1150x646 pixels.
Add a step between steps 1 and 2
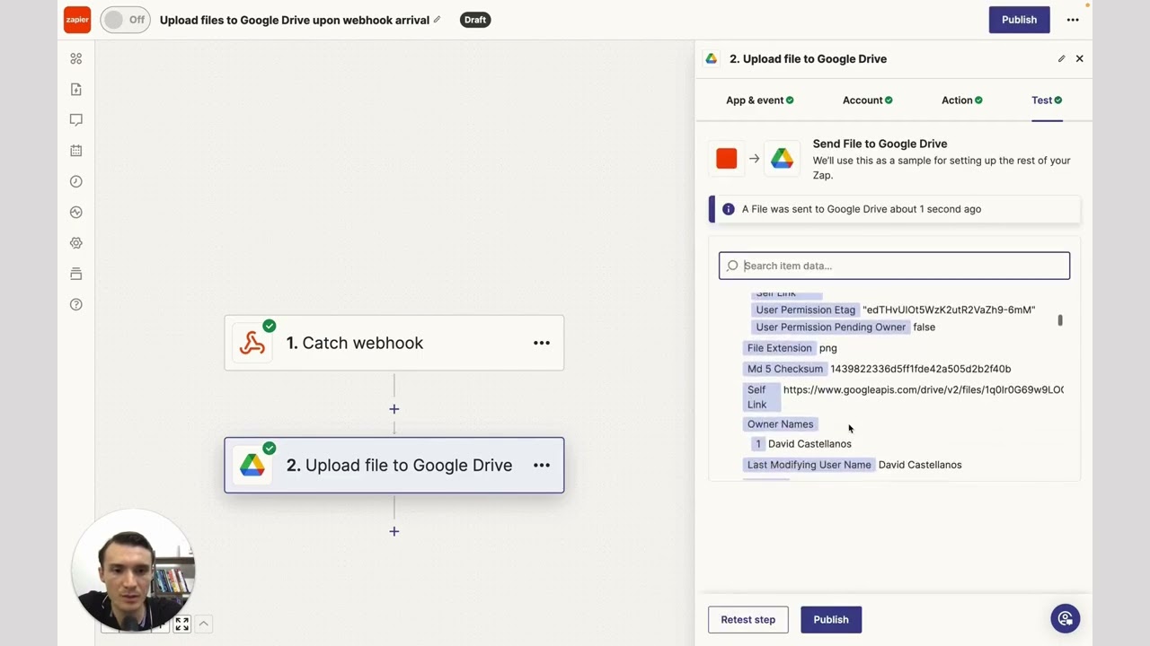pos(394,409)
